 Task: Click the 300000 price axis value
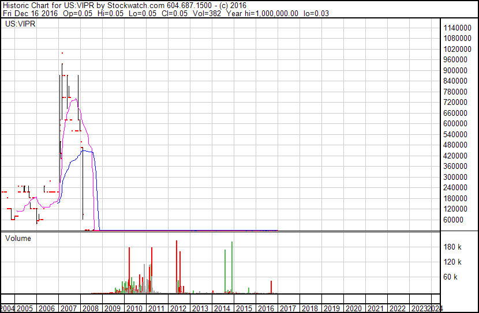pyautogui.click(x=455, y=177)
